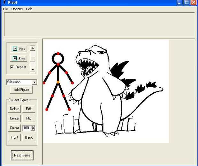The image size is (198, 166).
Task: Open Edit for current figure
Action: point(29,109)
